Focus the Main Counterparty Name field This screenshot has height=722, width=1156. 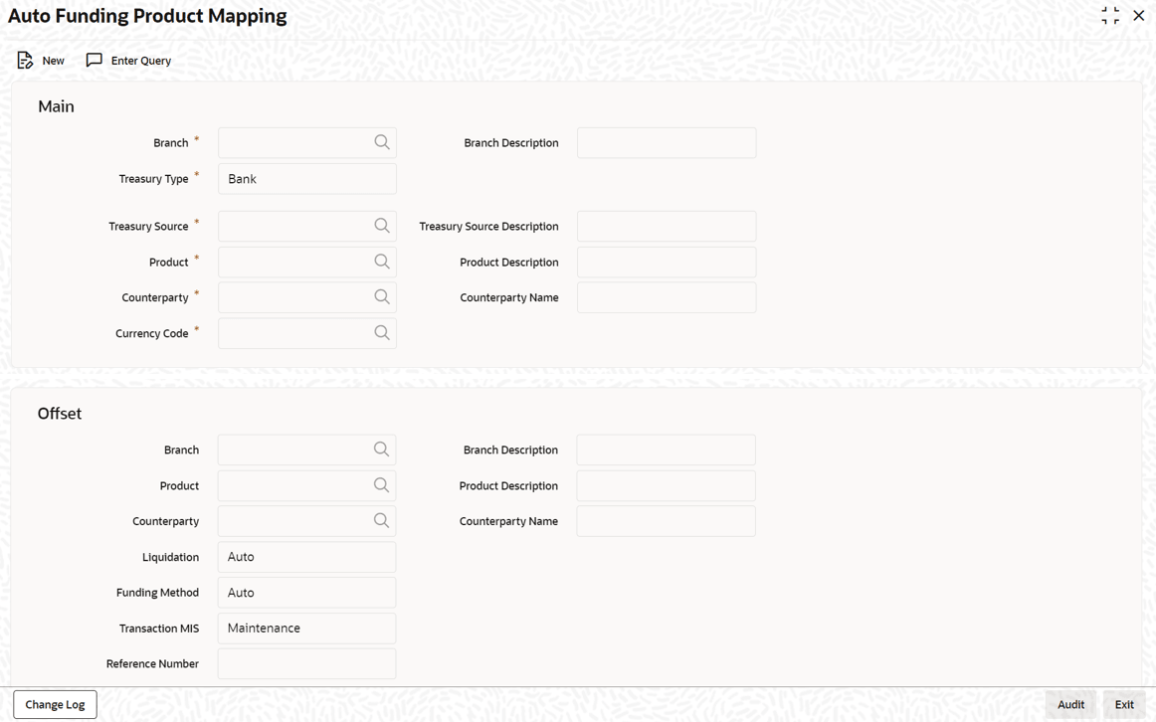coord(667,297)
